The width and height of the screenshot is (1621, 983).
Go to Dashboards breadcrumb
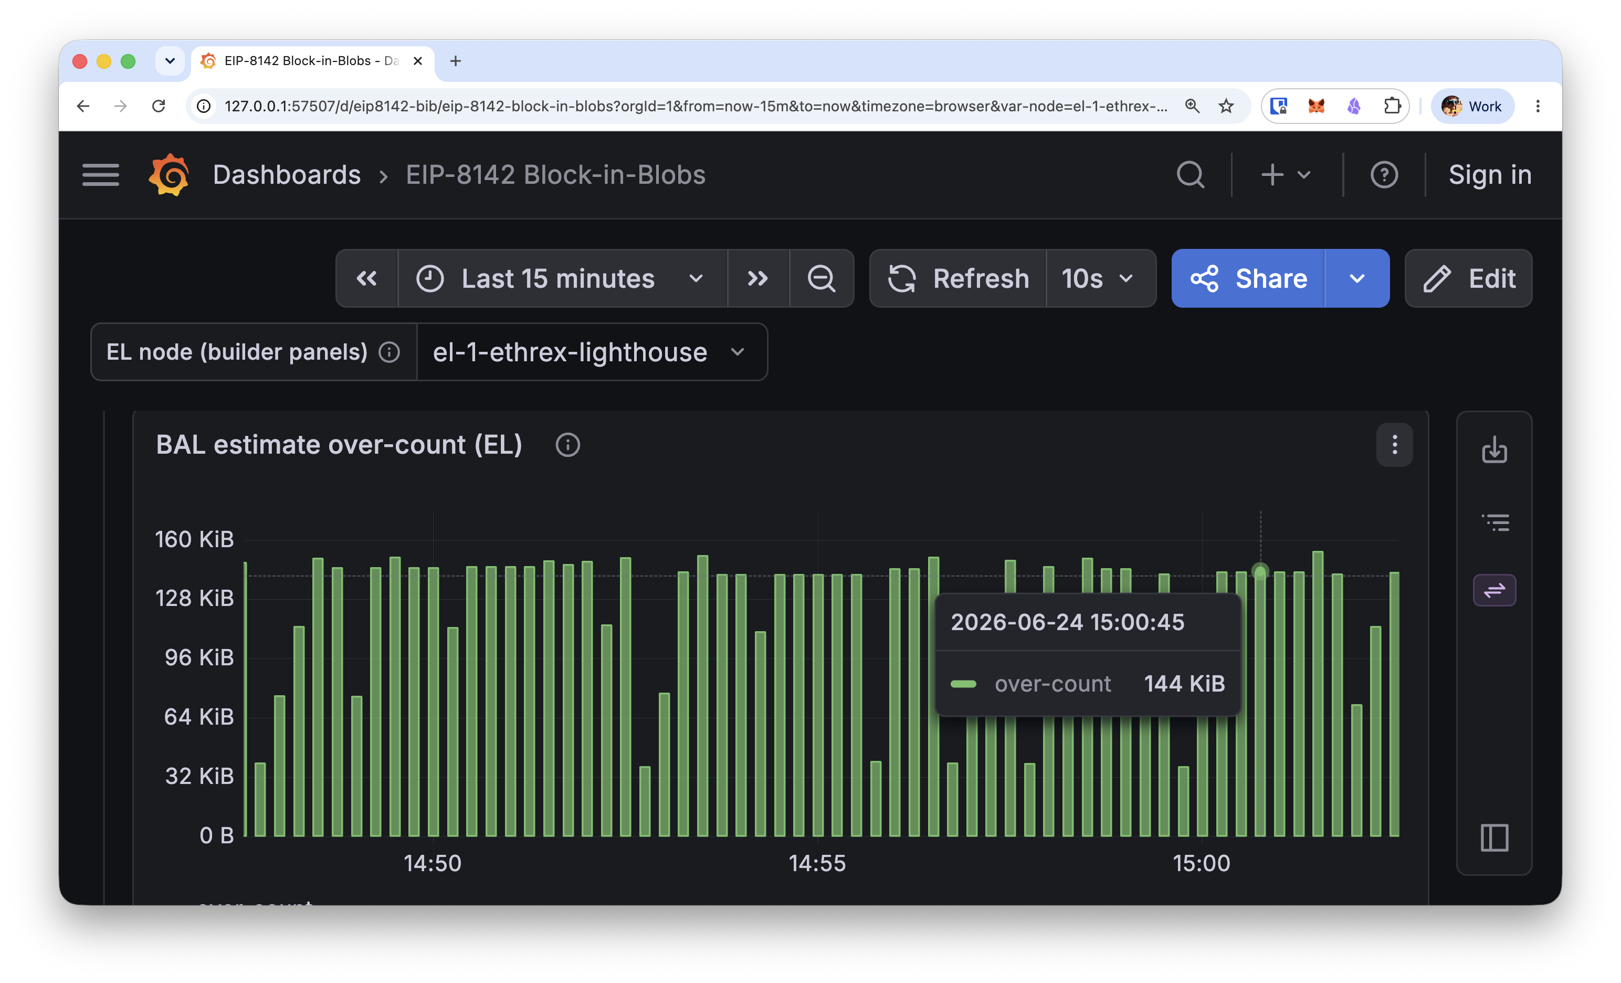(x=287, y=175)
